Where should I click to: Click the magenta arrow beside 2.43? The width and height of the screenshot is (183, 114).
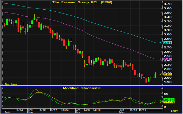[160, 59]
